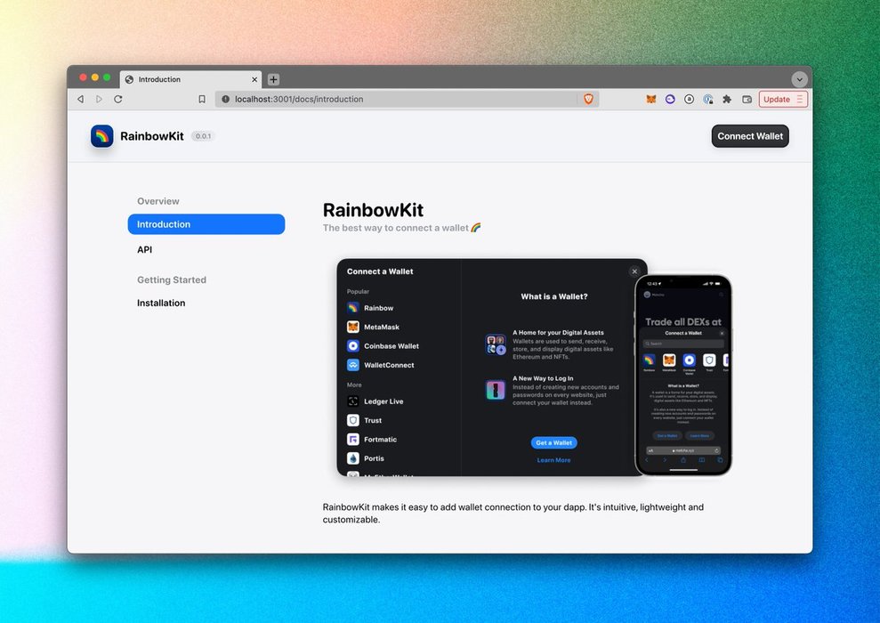
Task: Open the Installation sidebar link
Action: click(161, 303)
